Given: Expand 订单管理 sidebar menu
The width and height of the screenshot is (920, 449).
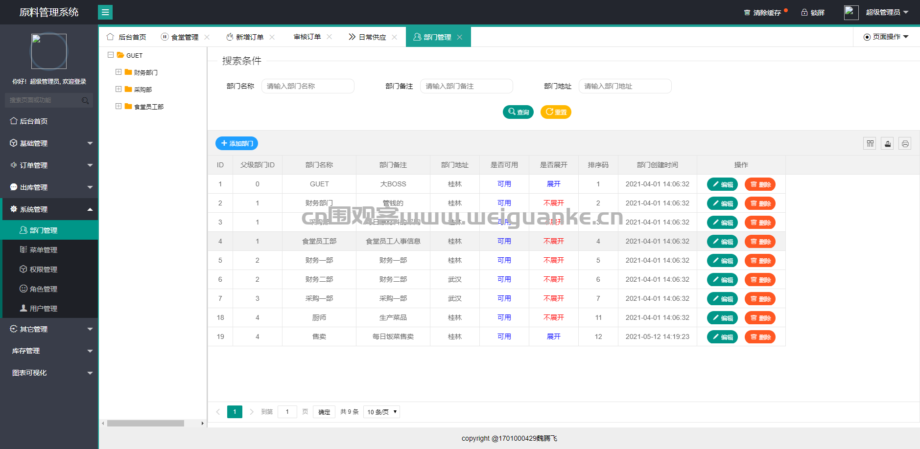Looking at the screenshot, I should click(49, 165).
